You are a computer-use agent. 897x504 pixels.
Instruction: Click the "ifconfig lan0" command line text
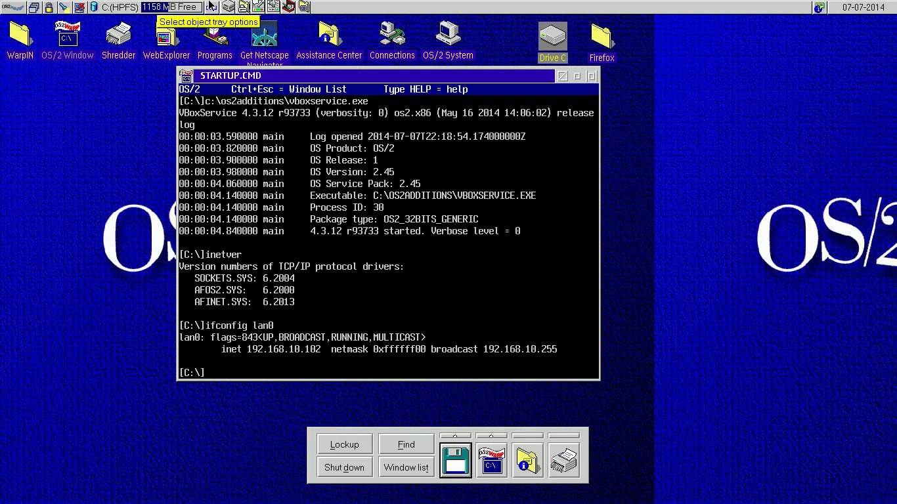[x=239, y=325]
